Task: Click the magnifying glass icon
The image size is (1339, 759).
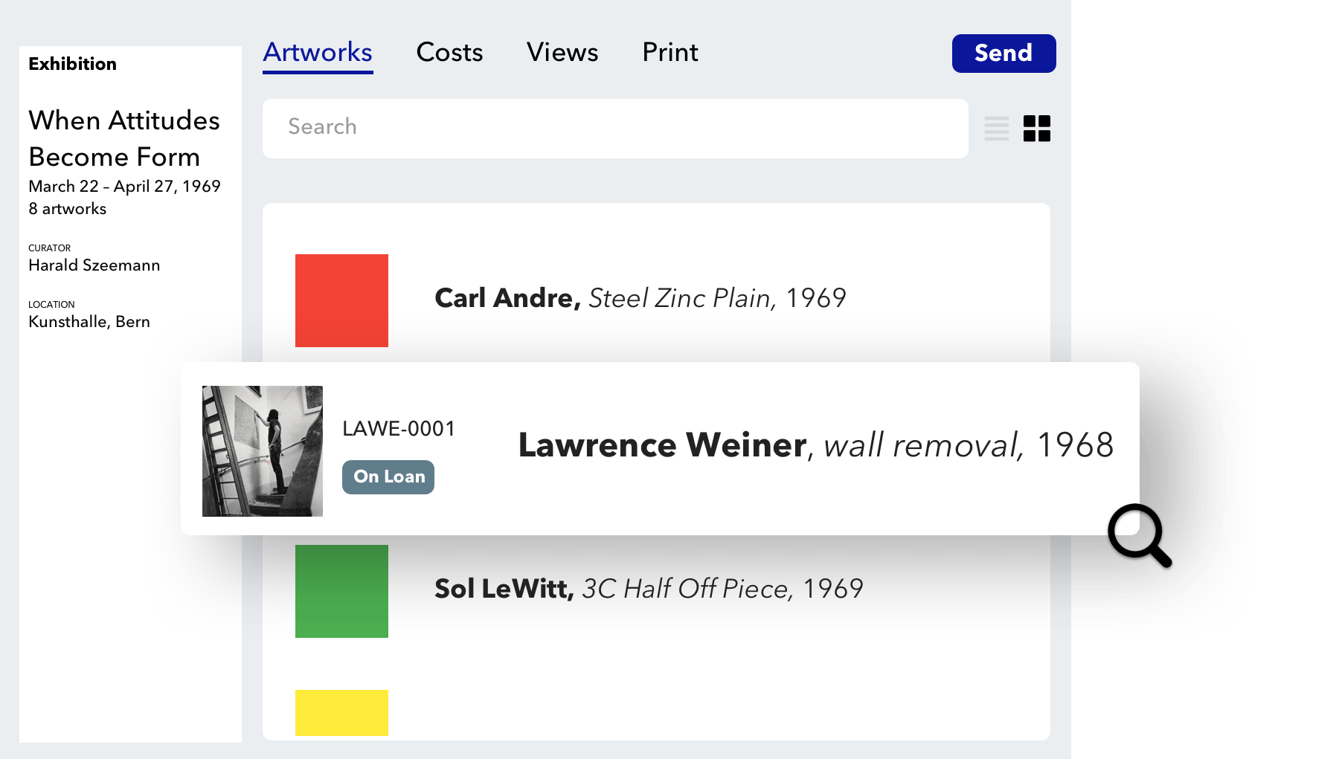Action: point(1140,536)
